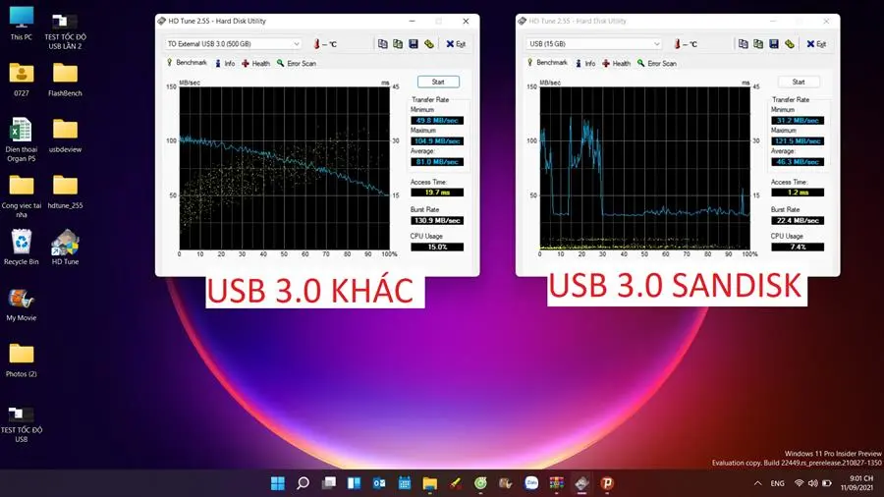Select the usbdeview folder
Screen dimensions: 884x497
pyautogui.click(x=66, y=136)
